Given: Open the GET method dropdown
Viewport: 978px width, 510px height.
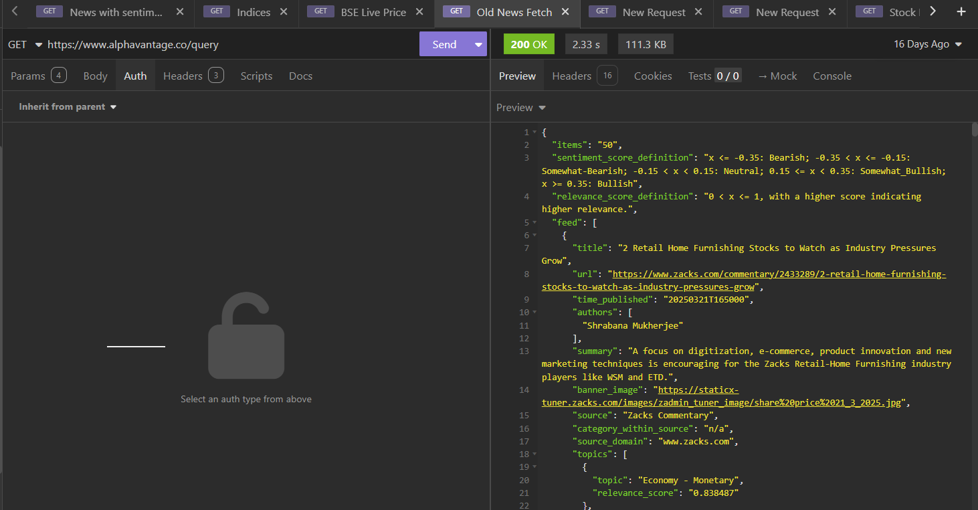Looking at the screenshot, I should (25, 45).
